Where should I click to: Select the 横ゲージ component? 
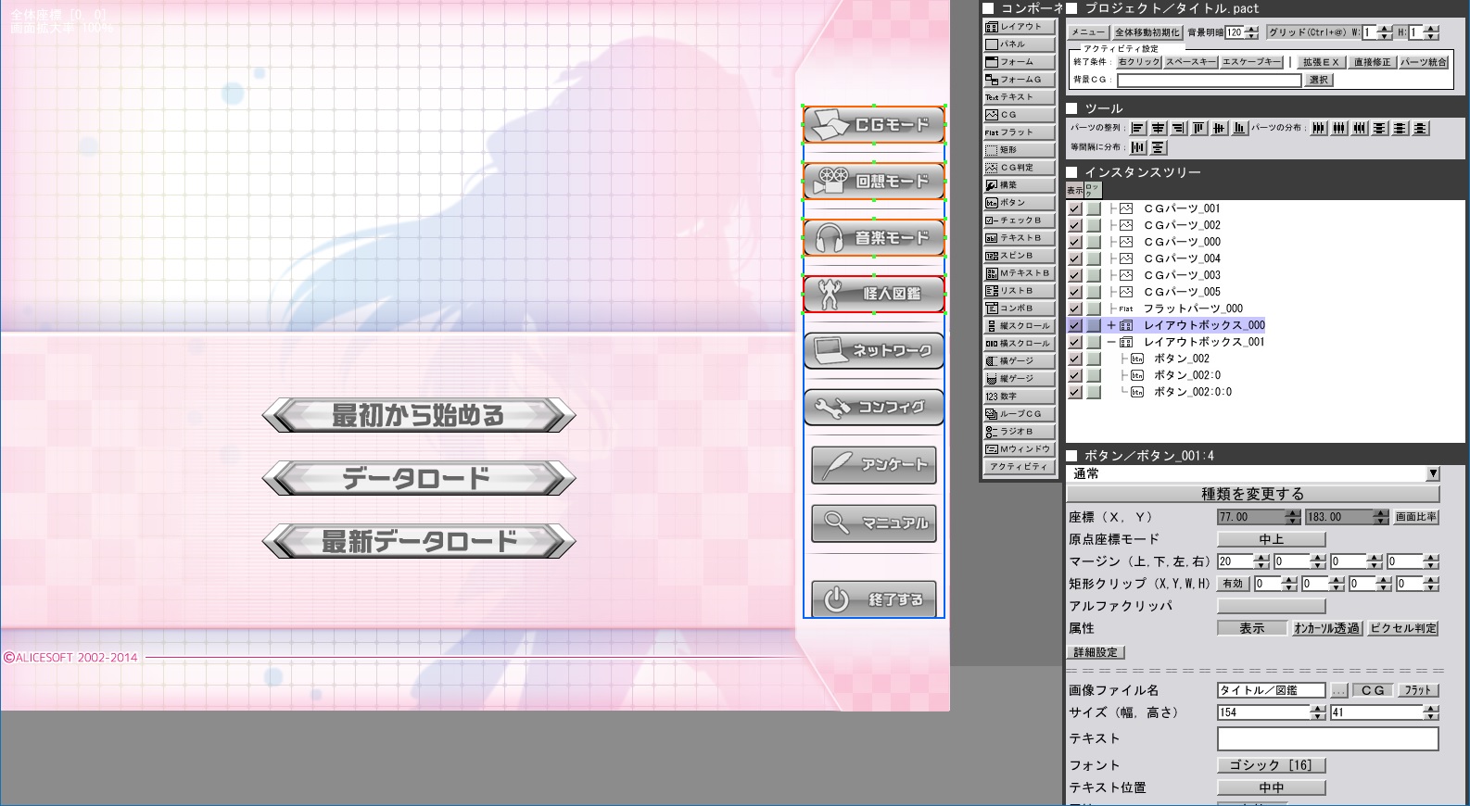point(1020,361)
